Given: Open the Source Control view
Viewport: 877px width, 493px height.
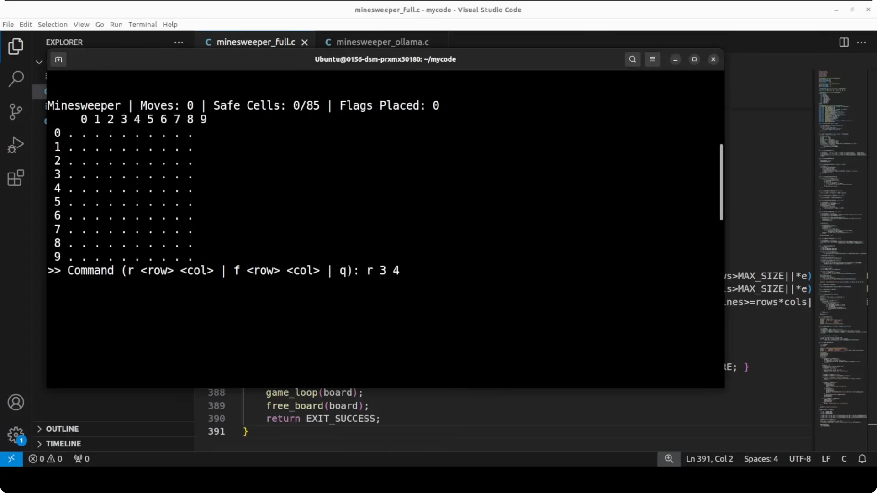Looking at the screenshot, I should click(x=16, y=112).
